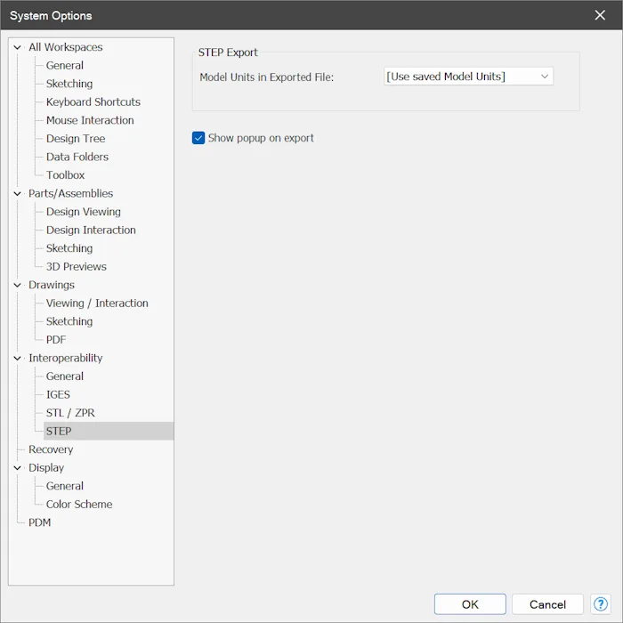Viewport: 623px width, 623px height.
Task: Open the PDM options page
Action: (39, 522)
